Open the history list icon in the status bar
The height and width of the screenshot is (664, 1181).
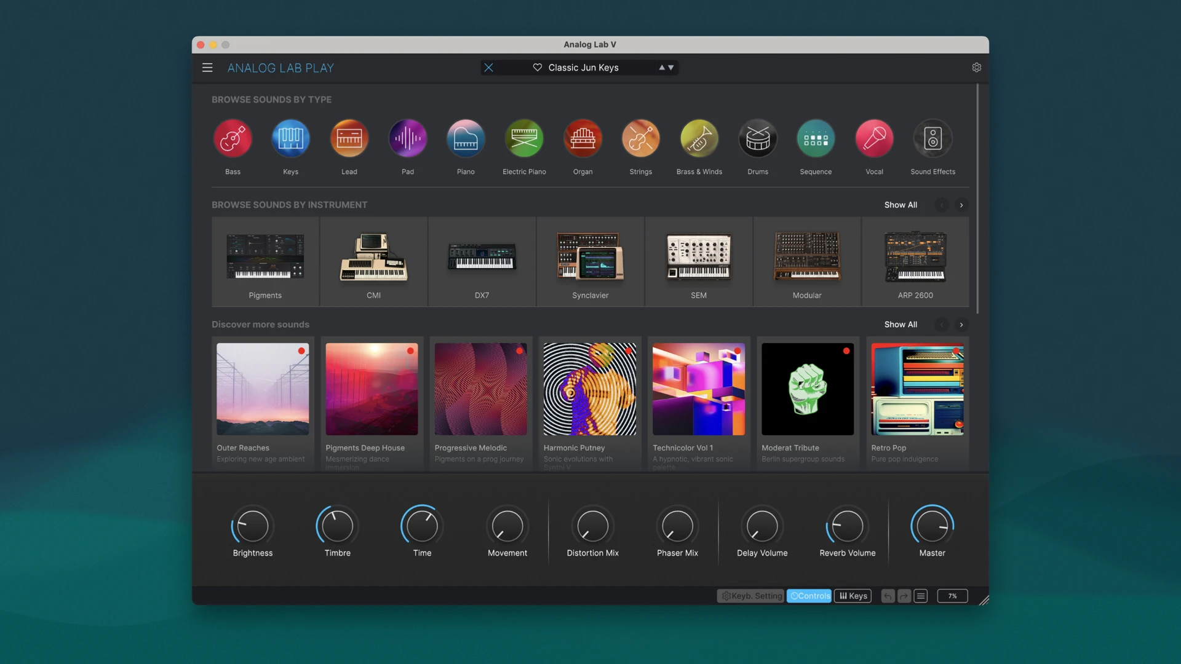[921, 596]
